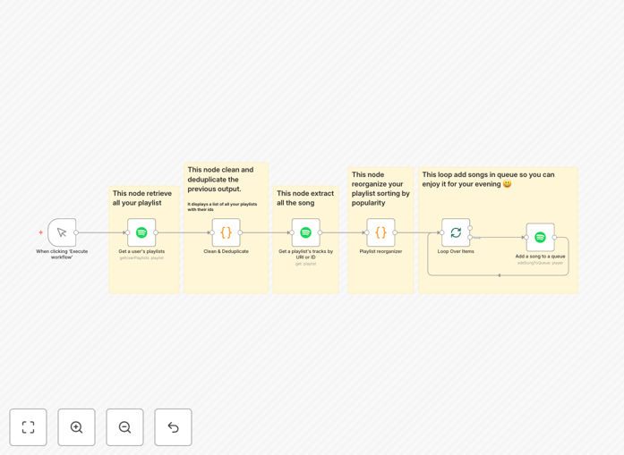The height and width of the screenshot is (455, 624).
Task: Click the 'Get a playlist's tracks by URI or ID' label
Action: coord(305,255)
